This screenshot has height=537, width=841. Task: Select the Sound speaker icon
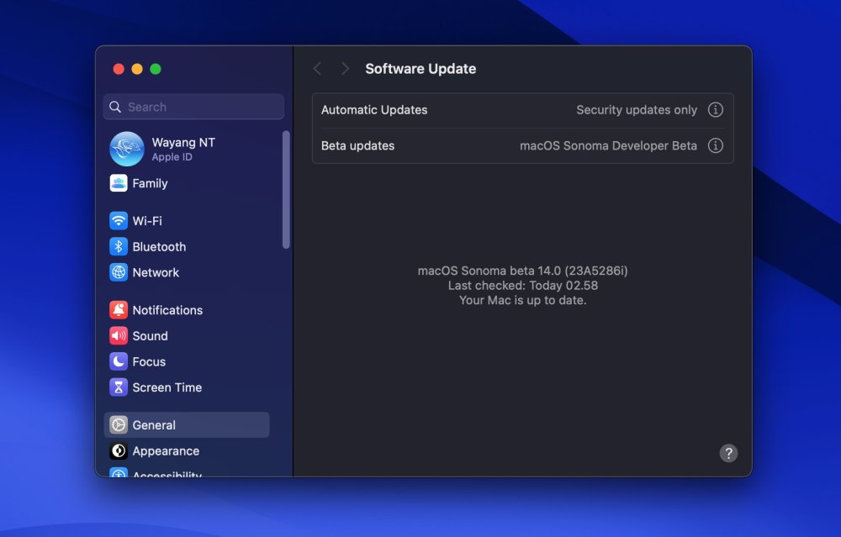[119, 335]
